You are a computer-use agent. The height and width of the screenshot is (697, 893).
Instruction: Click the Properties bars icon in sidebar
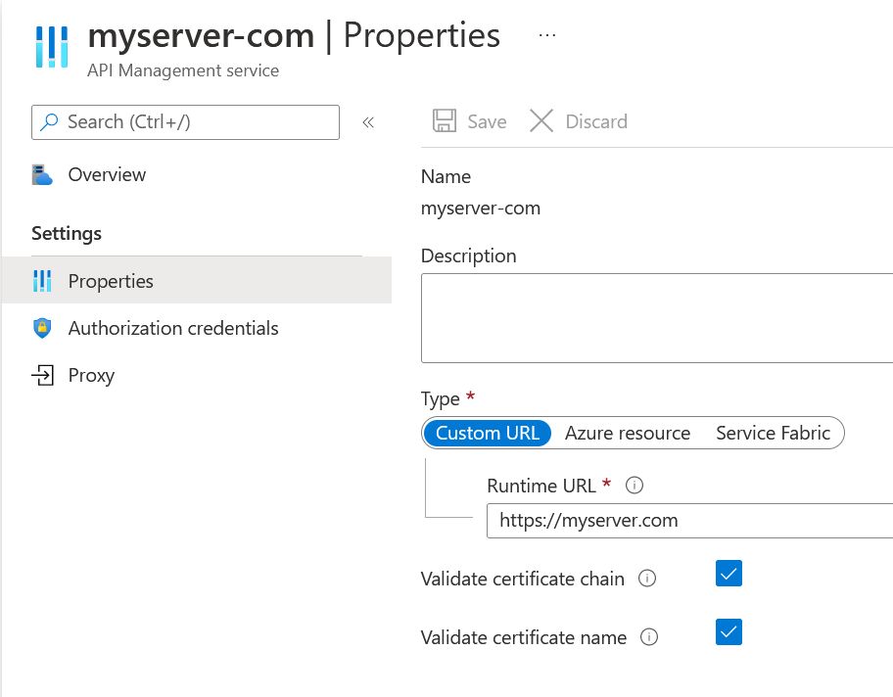click(42, 281)
